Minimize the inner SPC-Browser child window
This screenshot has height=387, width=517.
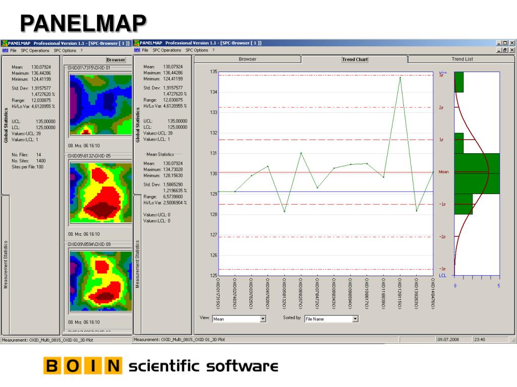[x=499, y=50]
